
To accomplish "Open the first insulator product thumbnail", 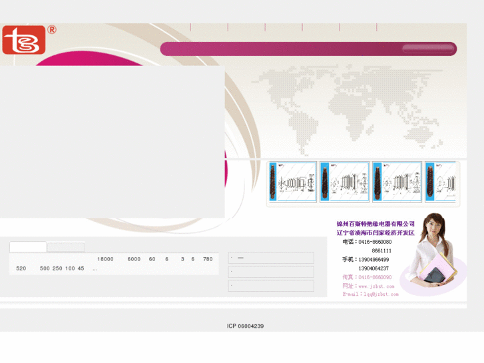I will click(x=293, y=182).
